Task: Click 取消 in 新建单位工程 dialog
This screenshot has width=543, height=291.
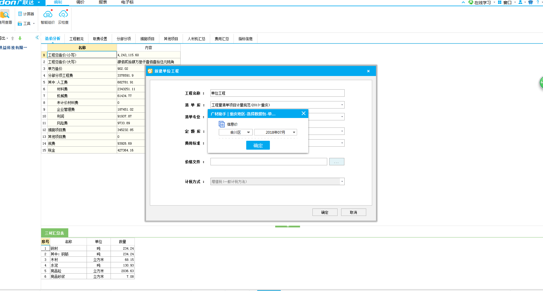Action: (354, 212)
